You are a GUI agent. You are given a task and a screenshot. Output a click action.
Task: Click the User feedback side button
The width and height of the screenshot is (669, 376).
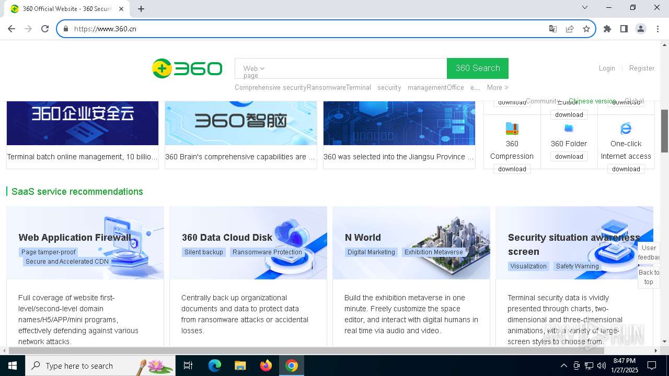649,253
